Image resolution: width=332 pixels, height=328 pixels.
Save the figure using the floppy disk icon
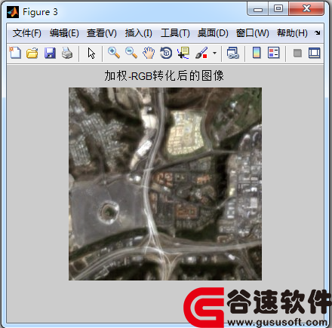tap(50, 53)
